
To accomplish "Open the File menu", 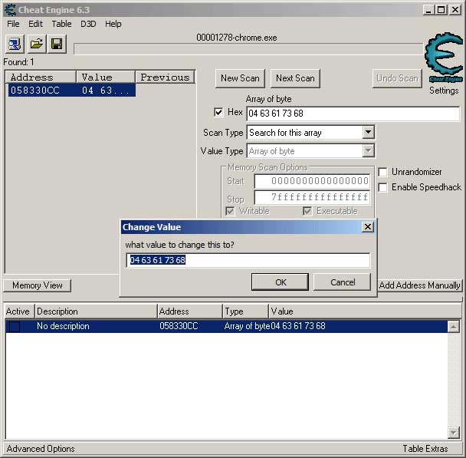I will pyautogui.click(x=13, y=24).
